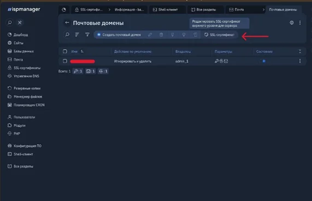Click the second lightbulb icon in toolbar
Image resolution: width=312 pixels, height=201 pixels.
point(184,34)
